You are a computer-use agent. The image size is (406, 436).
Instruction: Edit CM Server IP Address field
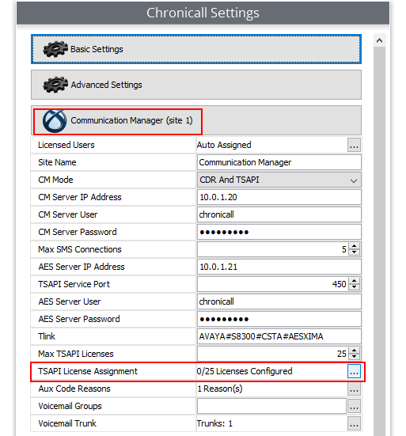point(279,197)
